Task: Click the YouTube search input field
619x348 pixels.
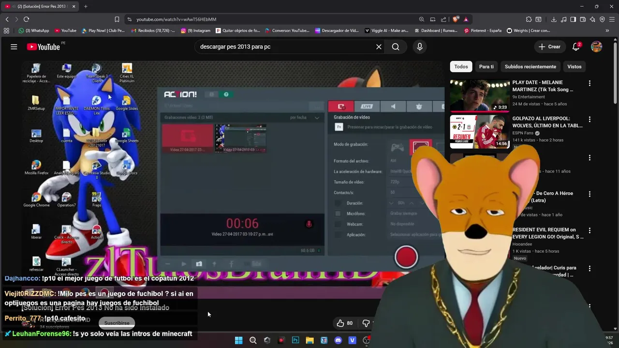Action: pos(285,47)
